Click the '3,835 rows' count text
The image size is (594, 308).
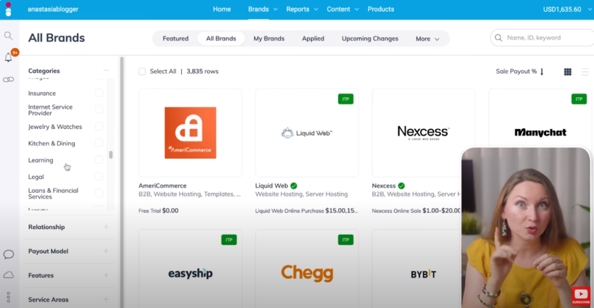click(x=202, y=71)
